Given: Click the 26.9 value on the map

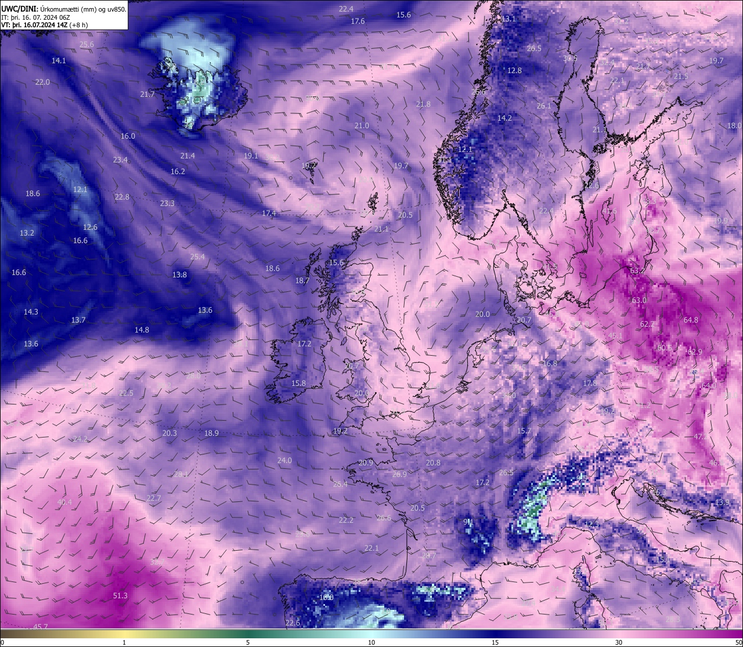Looking at the screenshot, I should click(399, 474).
